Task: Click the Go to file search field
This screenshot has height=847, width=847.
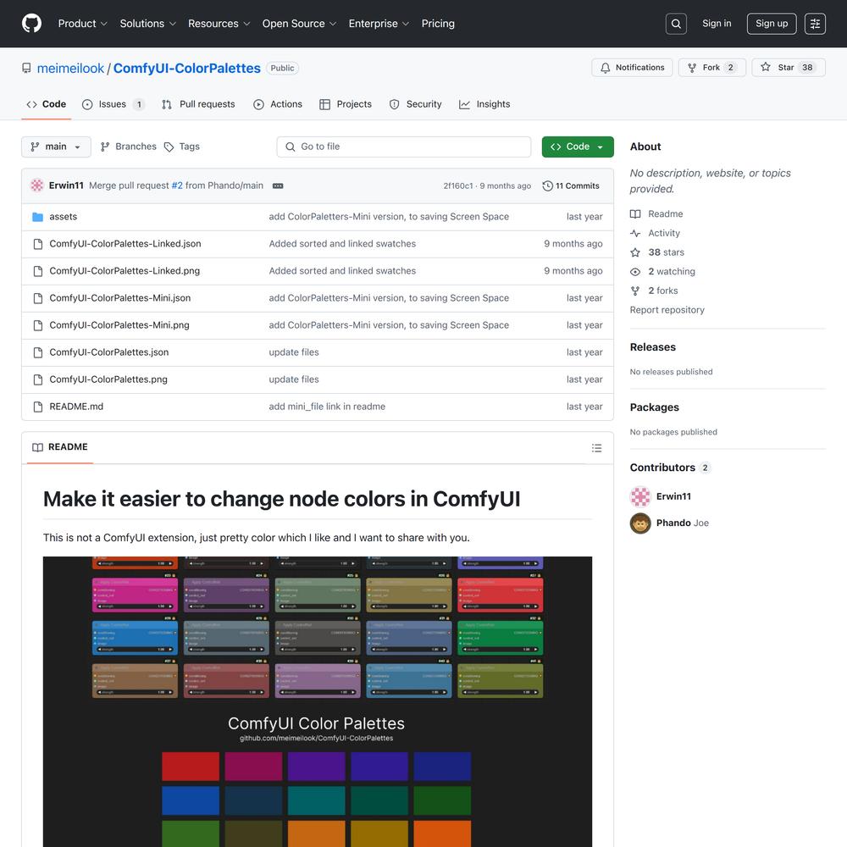Action: click(403, 147)
